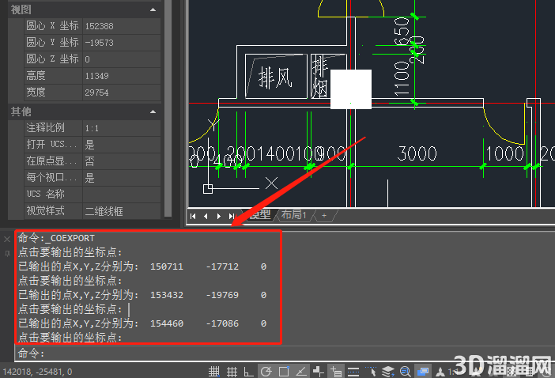Viewport: 555px width, 378px height.
Task: Toggle ortho mode icon
Action: pyautogui.click(x=248, y=372)
